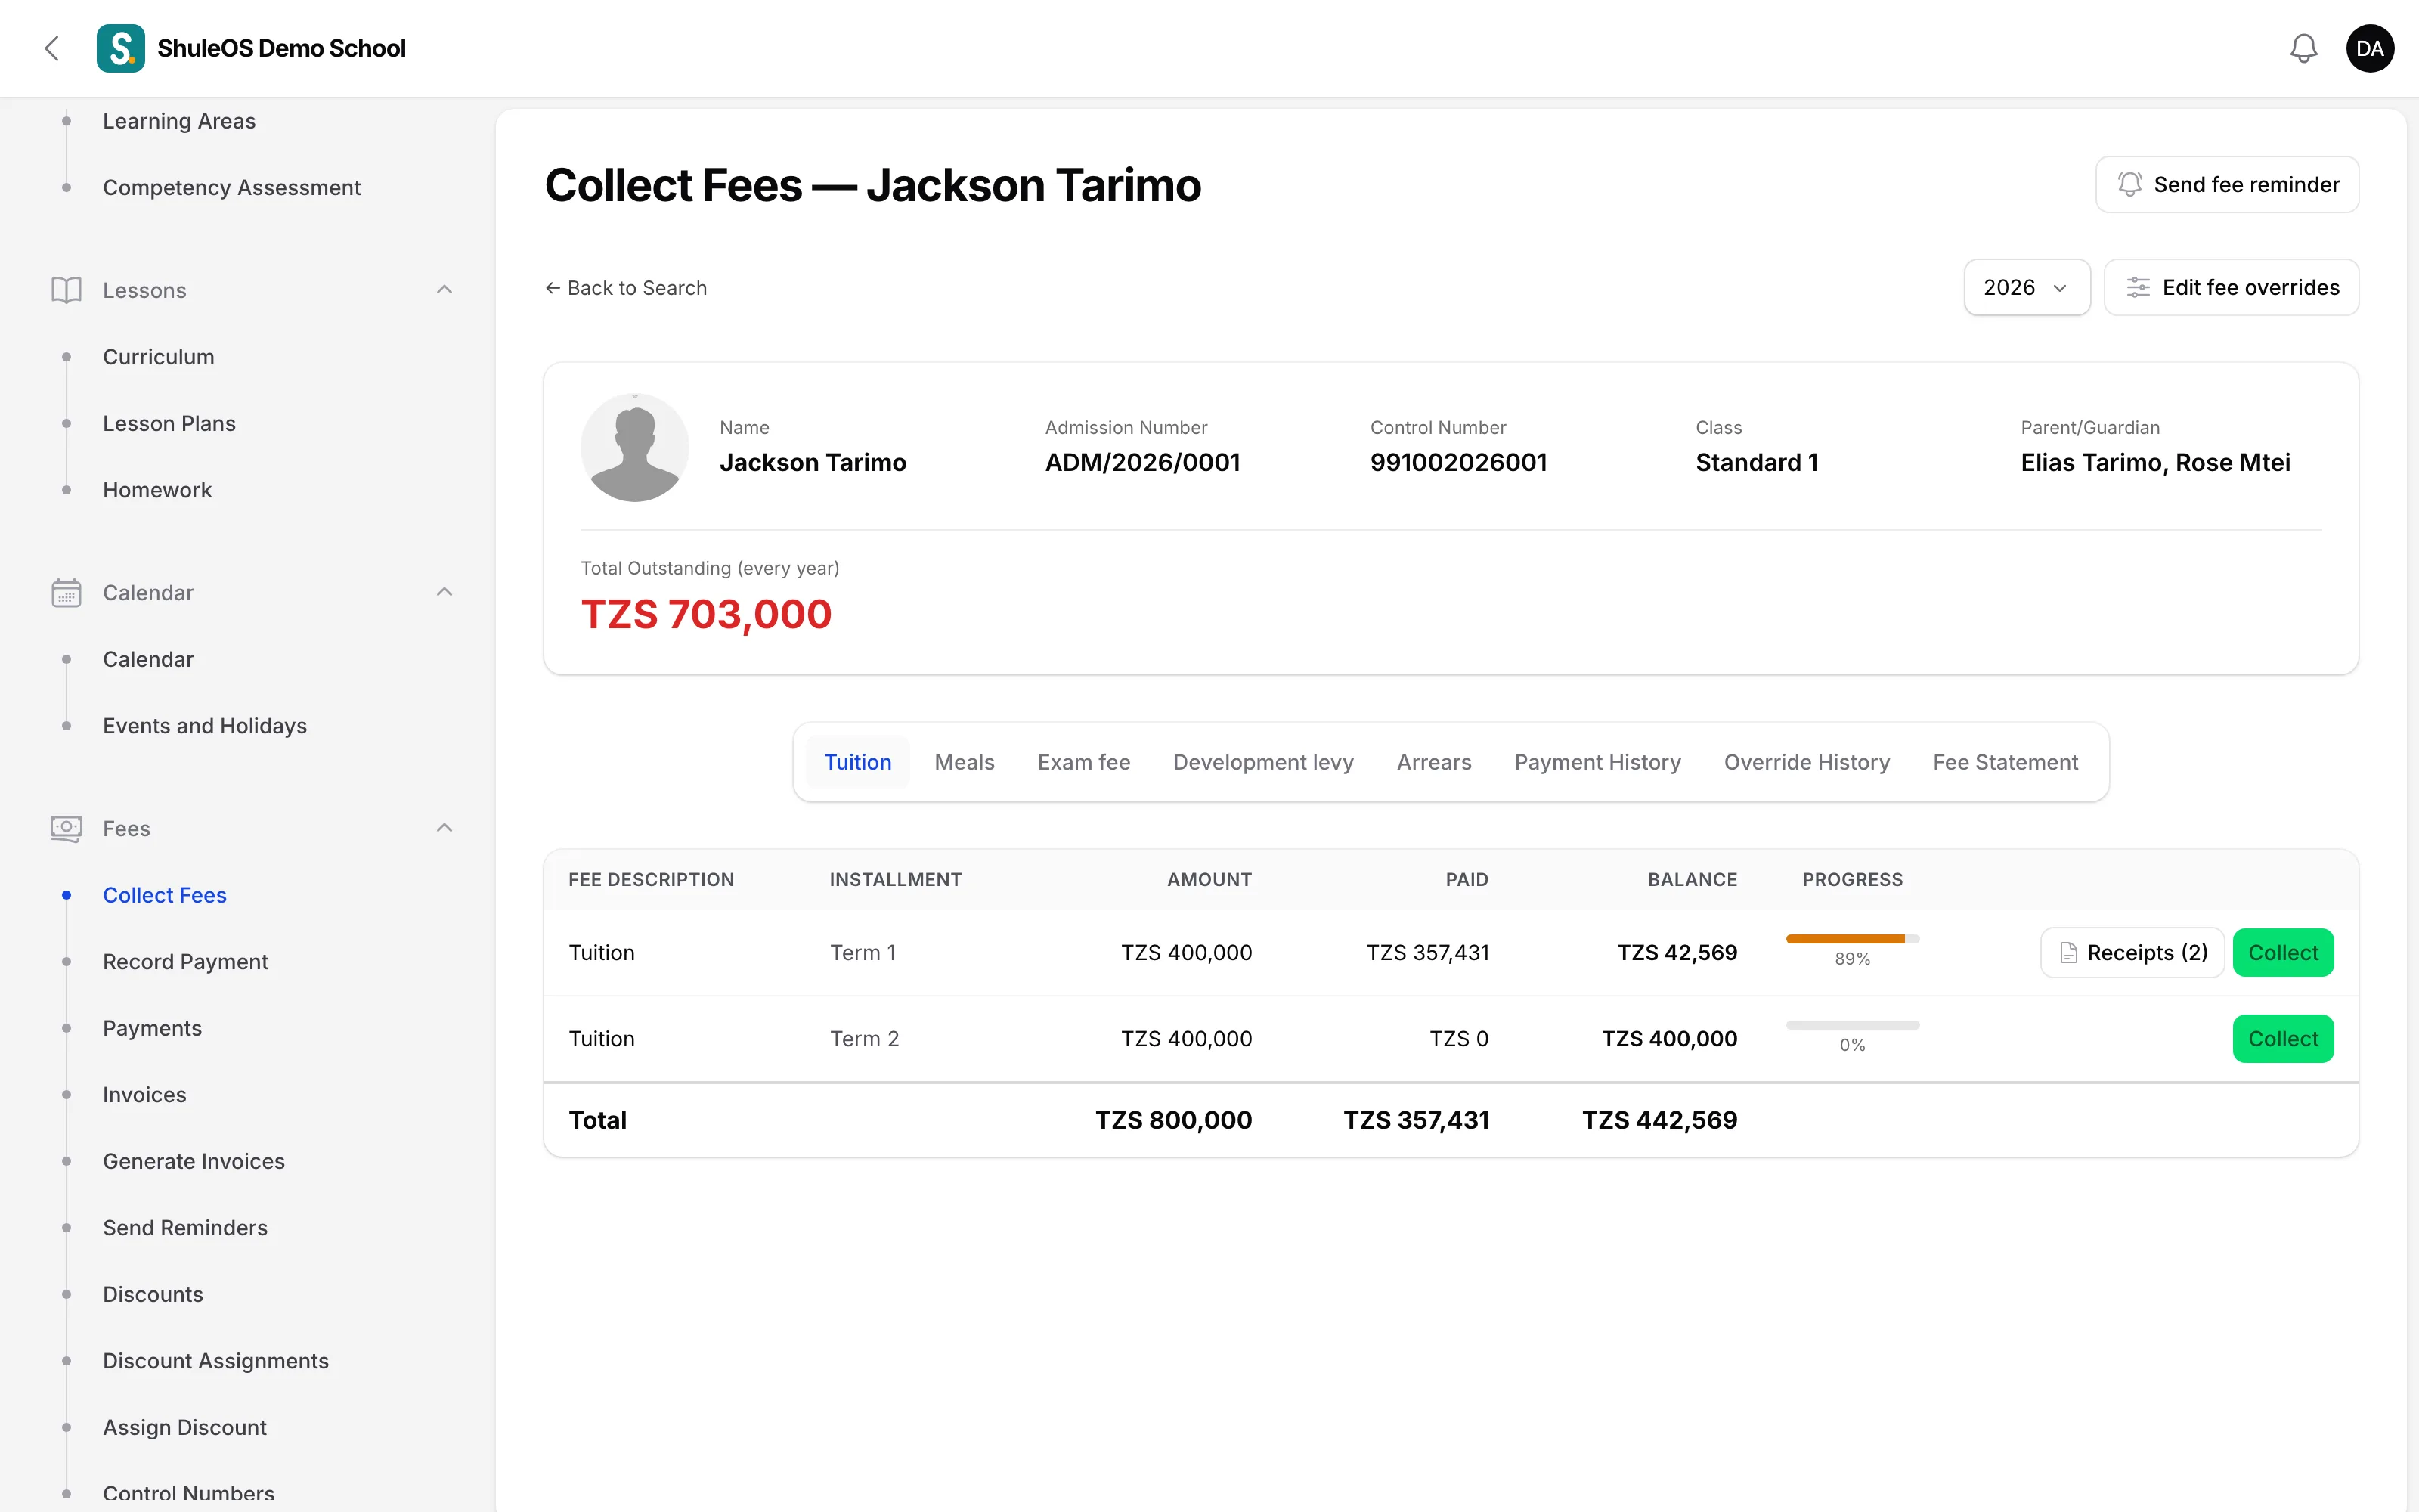Switch to the Meals tab
The width and height of the screenshot is (2419, 1512).
click(965, 762)
